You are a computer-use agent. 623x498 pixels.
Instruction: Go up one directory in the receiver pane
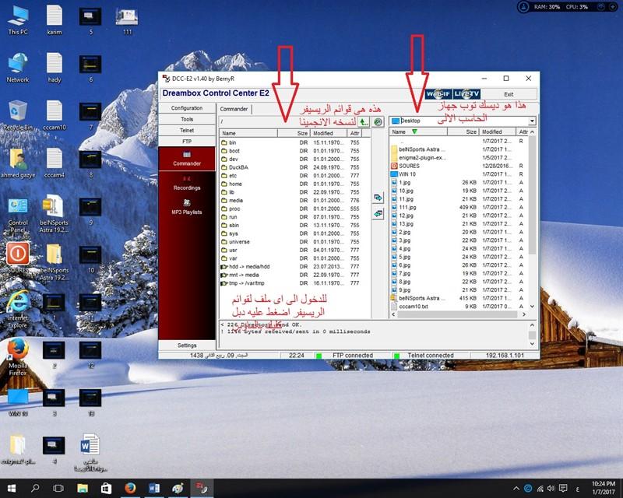364,122
